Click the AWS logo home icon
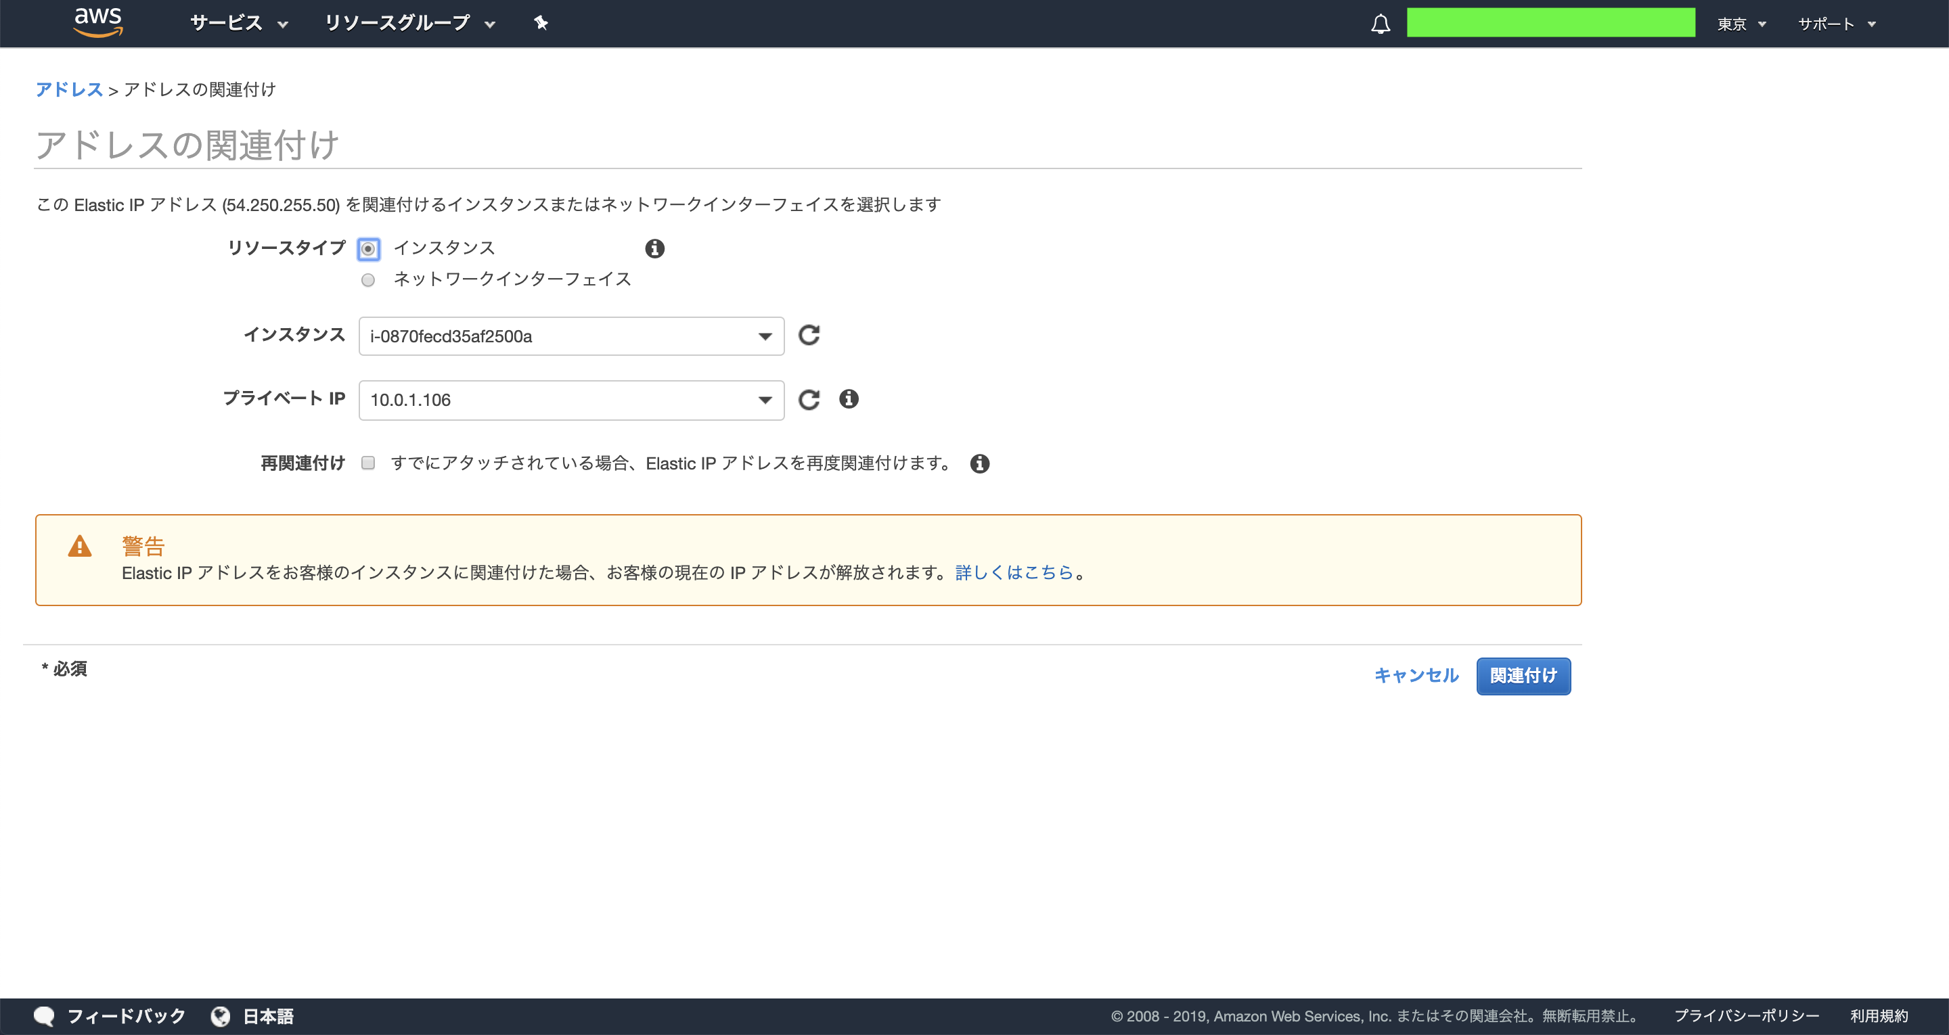The width and height of the screenshot is (1949, 1035). [x=97, y=22]
